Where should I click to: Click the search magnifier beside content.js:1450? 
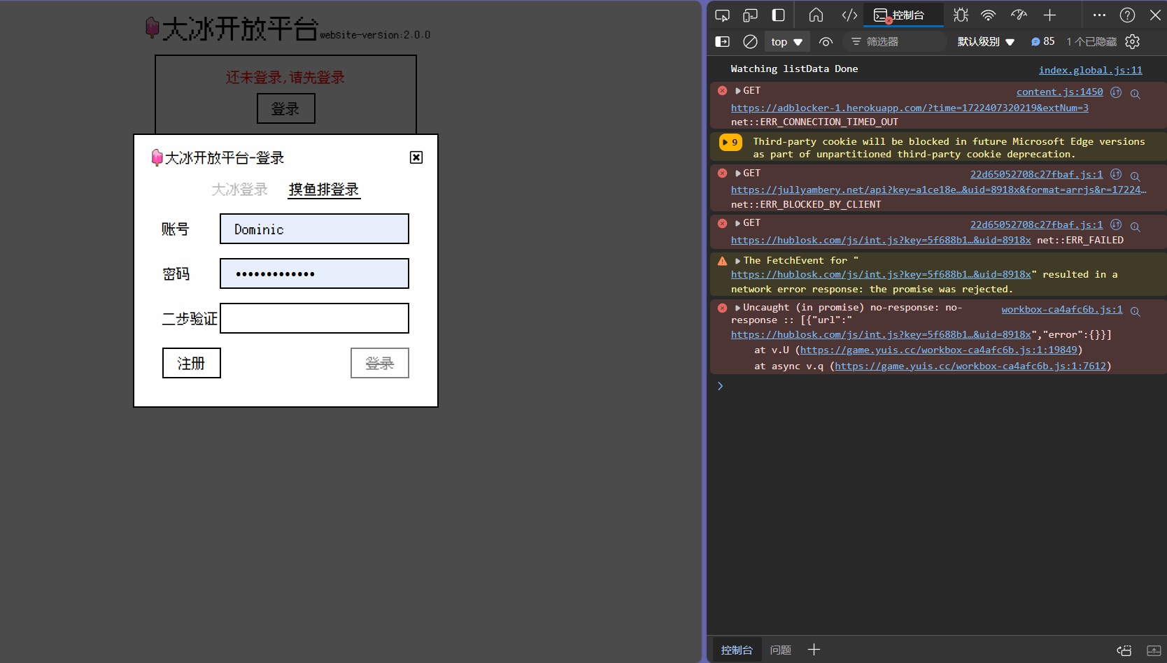click(x=1136, y=93)
